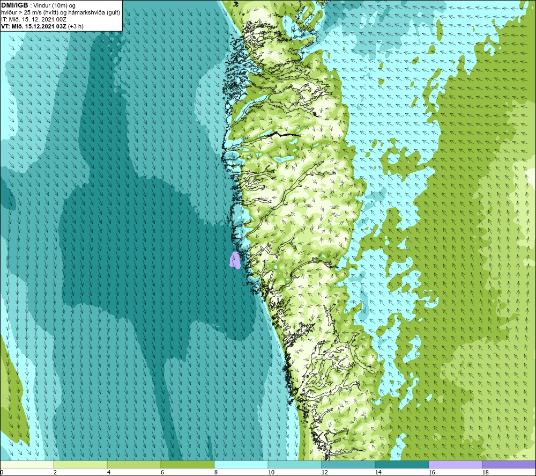This screenshot has height=476, width=536.
Task: Click the legend scale label '10'
Action: (271, 472)
